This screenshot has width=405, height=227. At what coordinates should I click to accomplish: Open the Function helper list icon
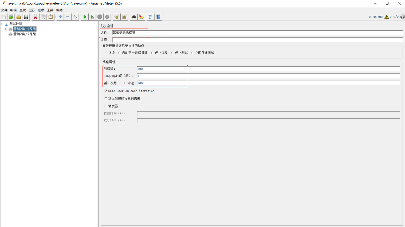coord(151,17)
